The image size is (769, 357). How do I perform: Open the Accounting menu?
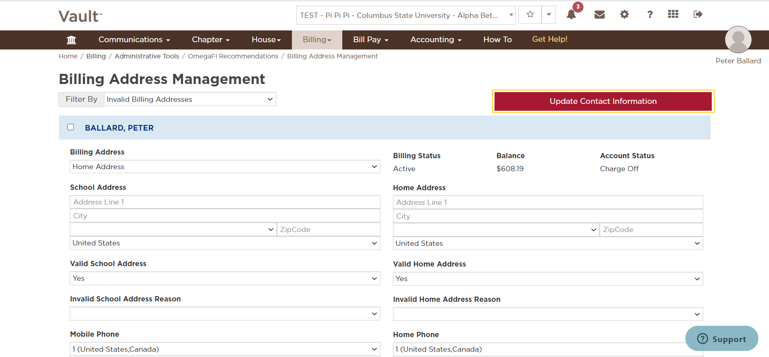436,40
